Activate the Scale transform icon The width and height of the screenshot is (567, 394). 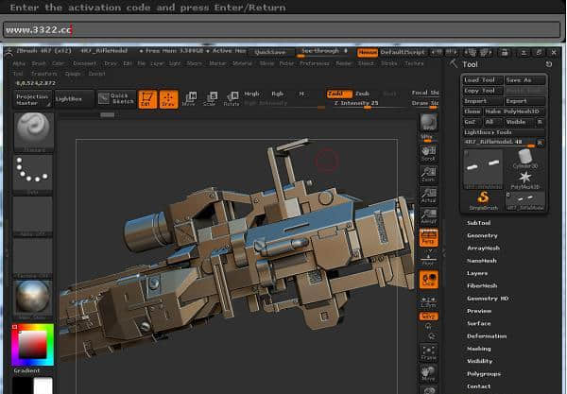coord(210,98)
